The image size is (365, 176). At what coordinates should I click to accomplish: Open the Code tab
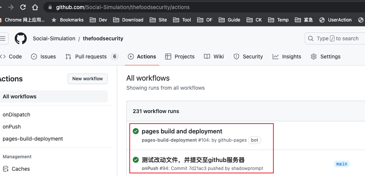(x=11, y=57)
